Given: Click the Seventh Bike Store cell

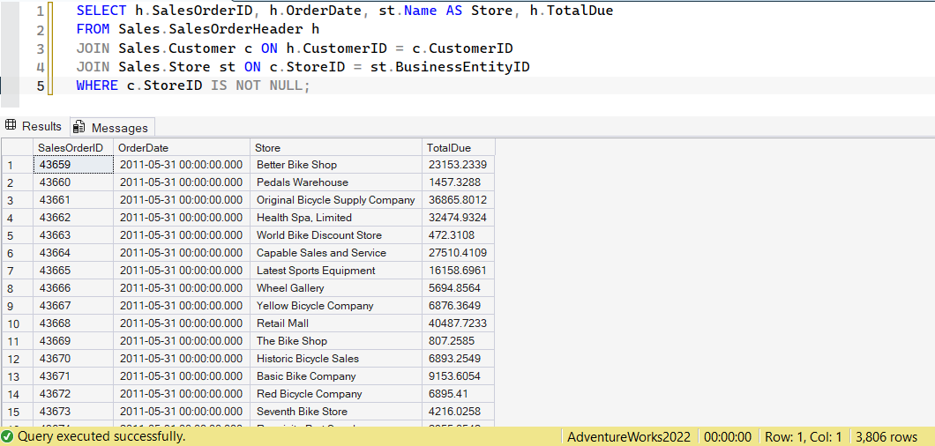Looking at the screenshot, I should [336, 412].
